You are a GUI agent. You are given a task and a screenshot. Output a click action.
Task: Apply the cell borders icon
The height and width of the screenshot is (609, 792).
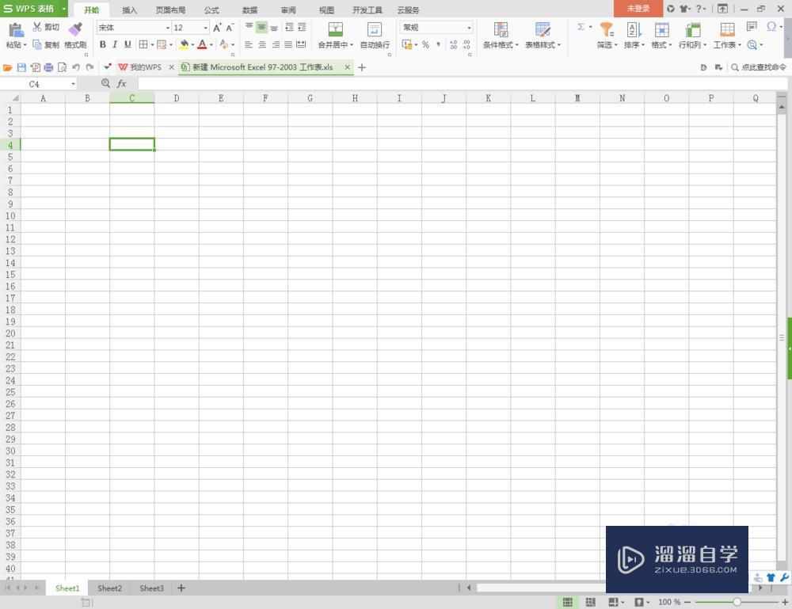click(143, 44)
